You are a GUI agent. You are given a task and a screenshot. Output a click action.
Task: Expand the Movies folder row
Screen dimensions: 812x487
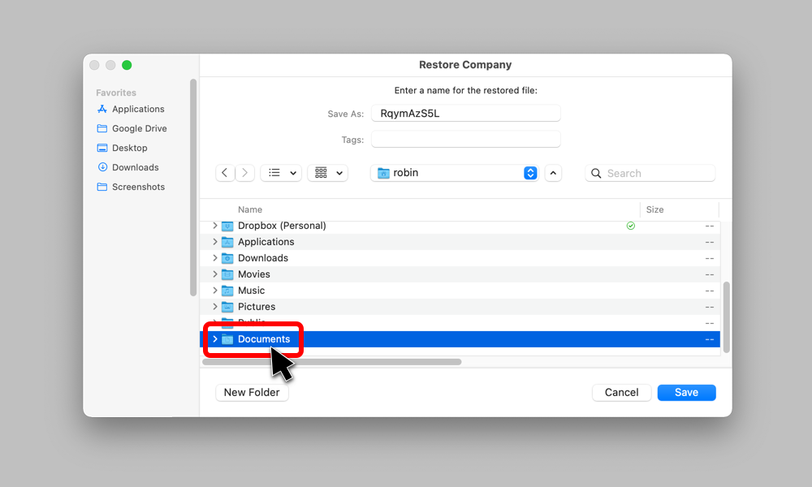point(215,274)
